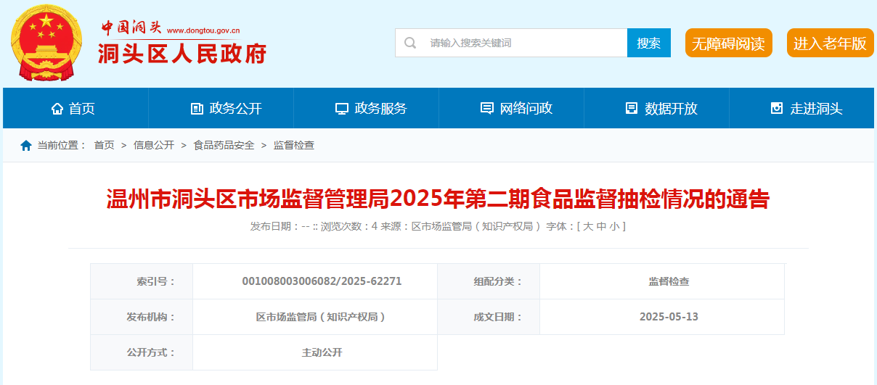
Task: Click the 进入老年版 orange button
Action: point(830,43)
